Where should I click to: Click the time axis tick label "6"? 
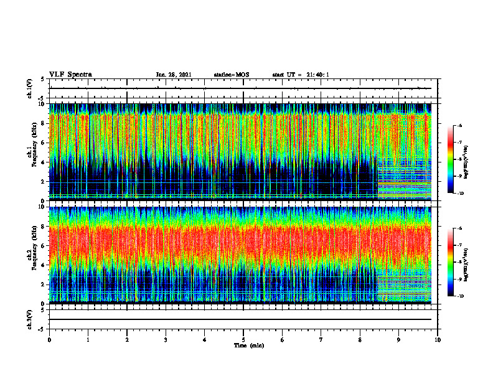pyautogui.click(x=283, y=340)
